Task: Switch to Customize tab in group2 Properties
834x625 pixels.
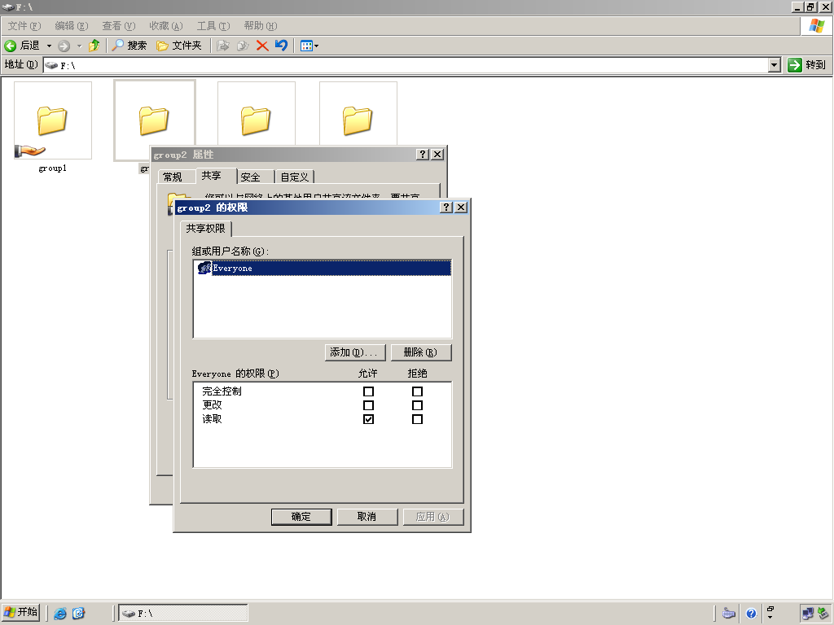Action: 295,177
